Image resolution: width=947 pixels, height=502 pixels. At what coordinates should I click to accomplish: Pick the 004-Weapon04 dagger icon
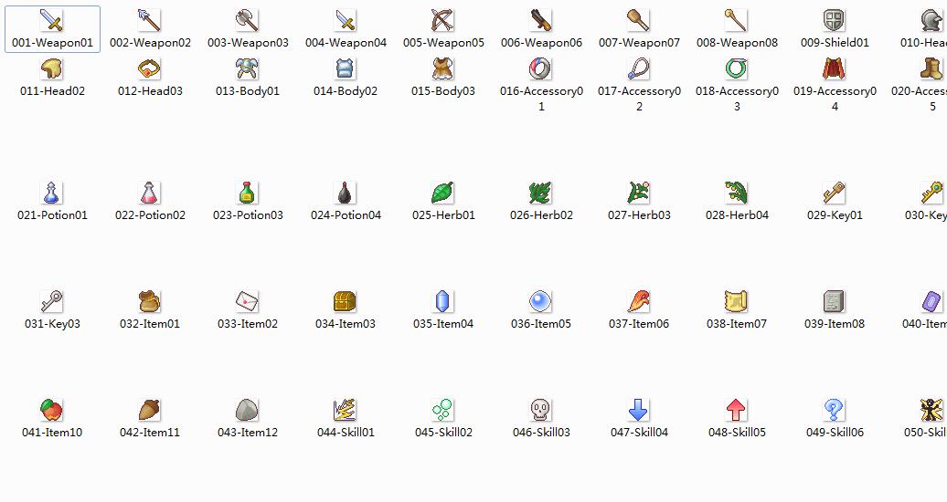(x=346, y=20)
